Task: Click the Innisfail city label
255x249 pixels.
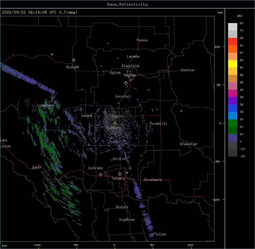Action: point(123,96)
